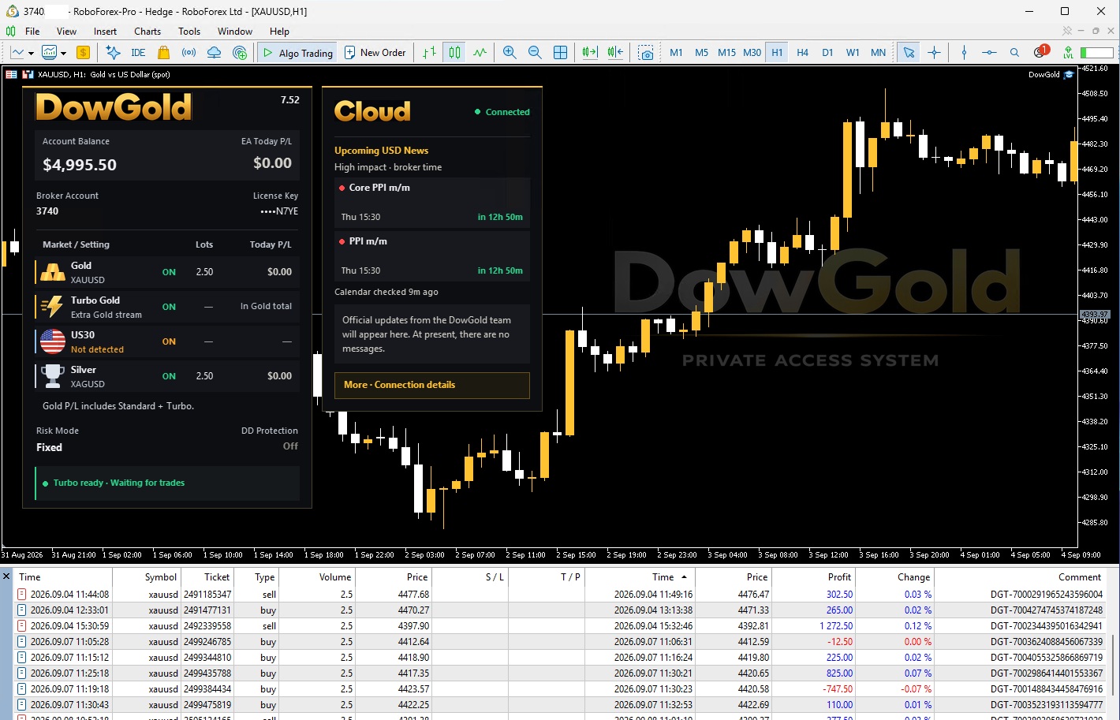Image resolution: width=1120 pixels, height=720 pixels.
Task: Click the green LVL upgrade icon
Action: (x=1068, y=53)
